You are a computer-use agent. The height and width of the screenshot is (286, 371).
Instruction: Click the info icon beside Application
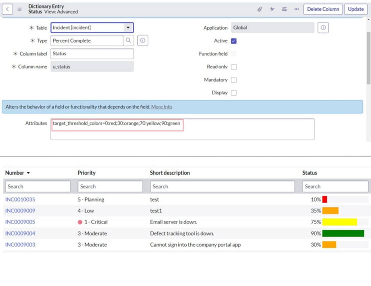323,28
